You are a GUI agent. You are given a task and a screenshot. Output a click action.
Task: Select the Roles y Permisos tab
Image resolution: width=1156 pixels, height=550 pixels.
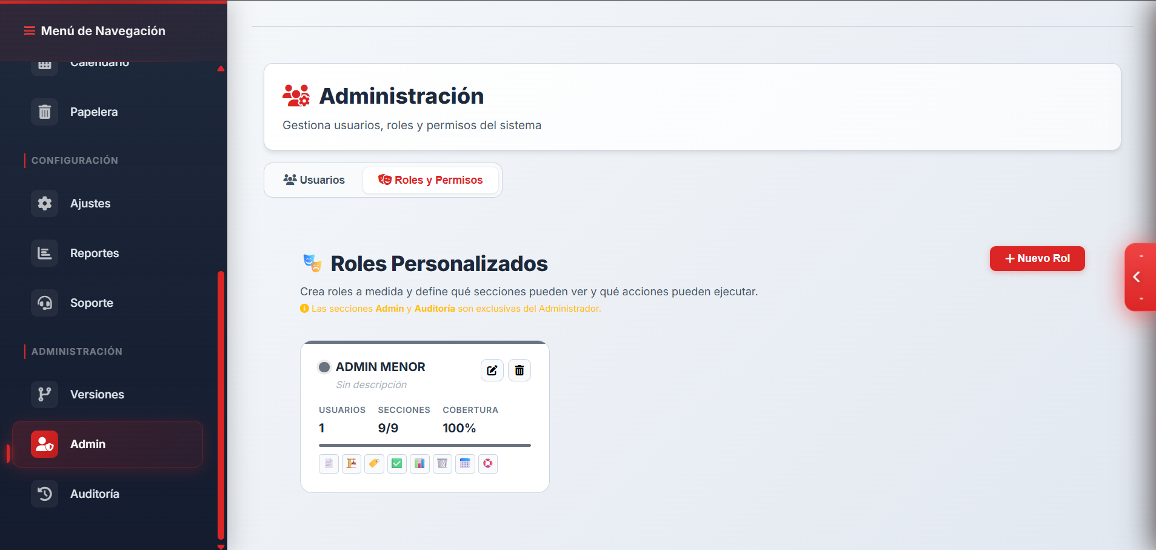tap(430, 180)
